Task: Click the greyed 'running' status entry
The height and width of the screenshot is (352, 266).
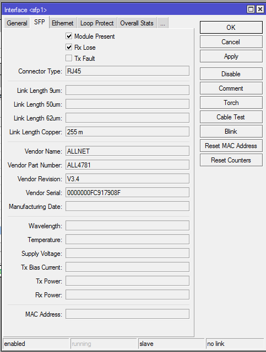Action: (104, 344)
